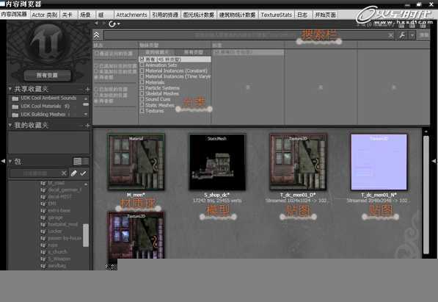Click clear button right of search bar
This screenshot has height=302, width=438.
[x=424, y=35]
